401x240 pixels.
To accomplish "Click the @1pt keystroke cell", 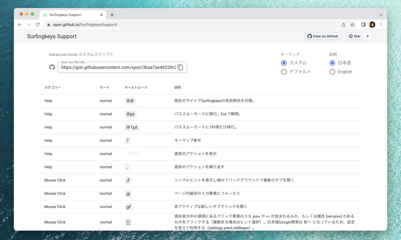I will 132,127.
